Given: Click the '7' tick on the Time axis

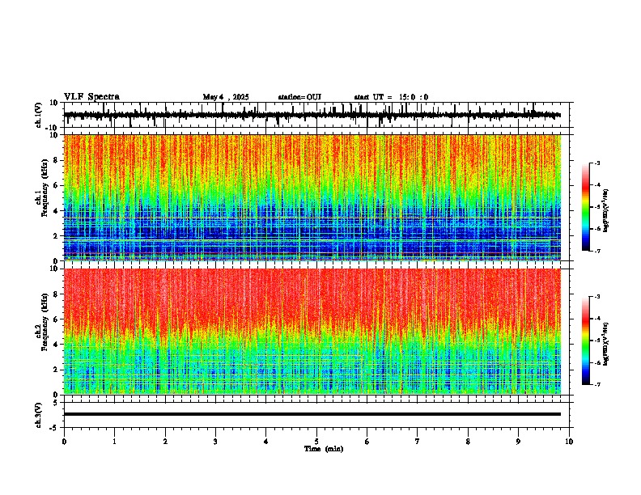Looking at the screenshot, I should tap(418, 442).
